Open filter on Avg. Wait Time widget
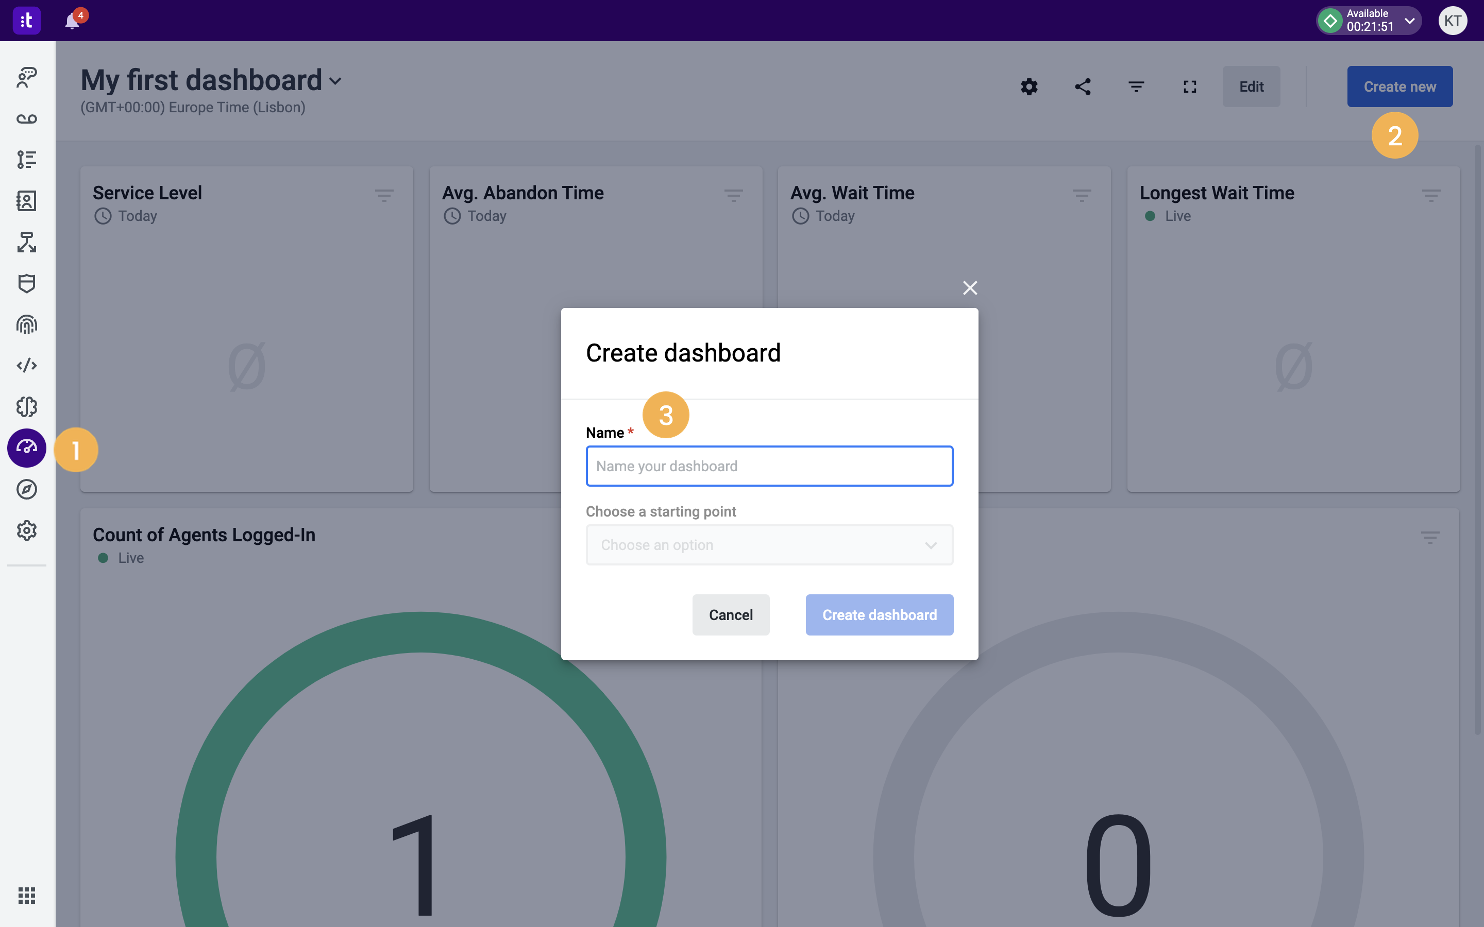The height and width of the screenshot is (927, 1484). [x=1082, y=196]
